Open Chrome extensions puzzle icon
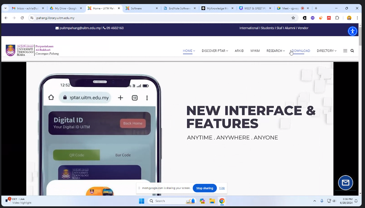The height and width of the screenshot is (208, 365). click(x=337, y=18)
